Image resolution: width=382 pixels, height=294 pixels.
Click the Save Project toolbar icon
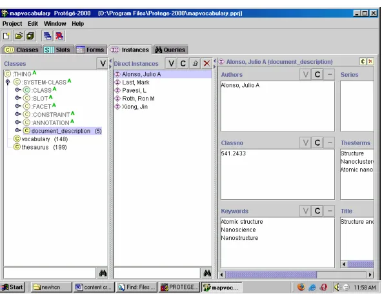[x=31, y=36]
